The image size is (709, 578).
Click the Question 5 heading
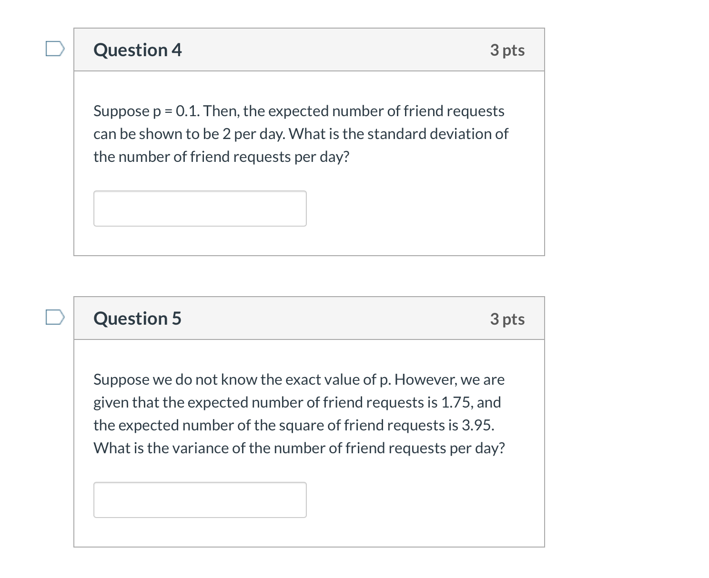137,319
